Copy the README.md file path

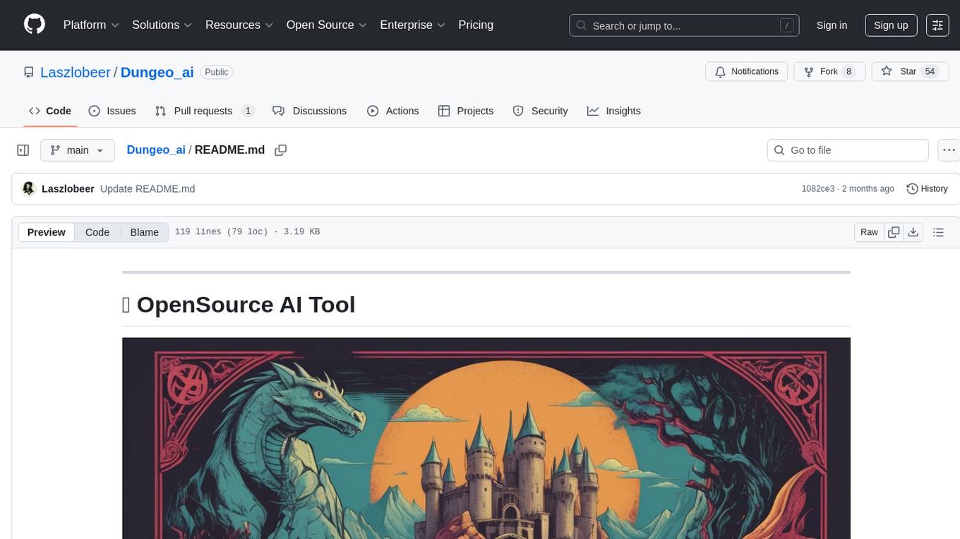[280, 150]
